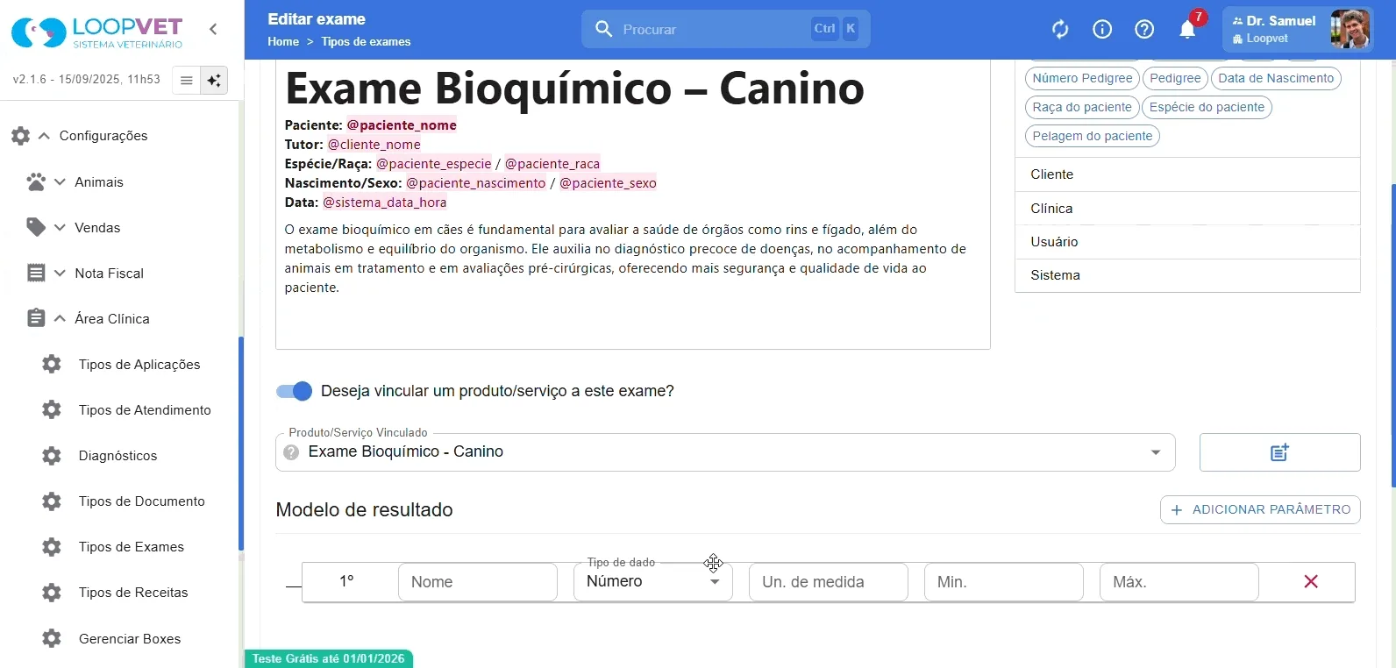Image resolution: width=1396 pixels, height=668 pixels.
Task: Collapse sidebar with the left chevron
Action: pyautogui.click(x=213, y=29)
